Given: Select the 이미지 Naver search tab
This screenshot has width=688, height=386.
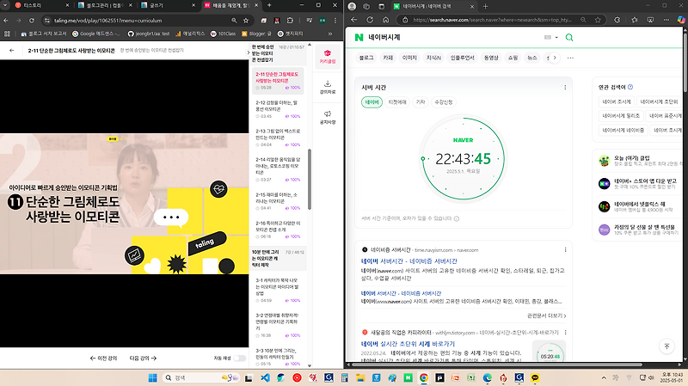Looking at the screenshot, I should pos(409,58).
